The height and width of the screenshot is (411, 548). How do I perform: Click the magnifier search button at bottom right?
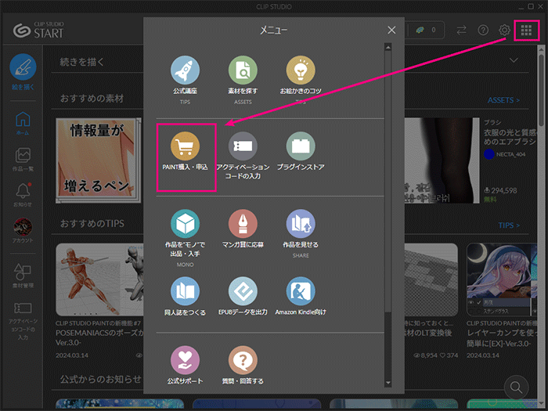tap(517, 386)
